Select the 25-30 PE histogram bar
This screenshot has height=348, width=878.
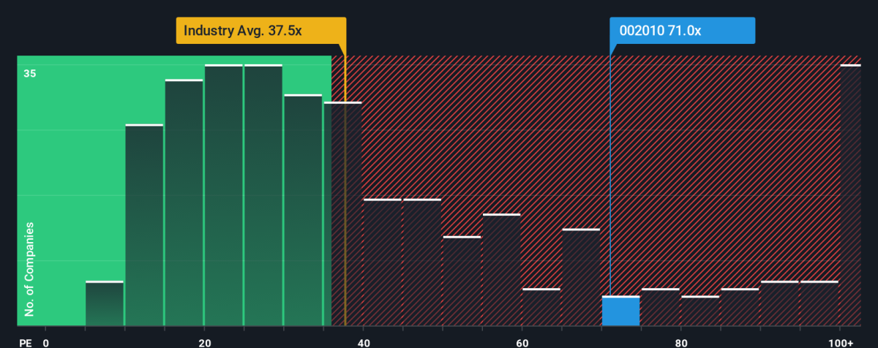263,195
